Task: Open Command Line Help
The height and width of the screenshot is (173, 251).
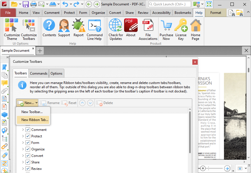Action: tap(94, 29)
